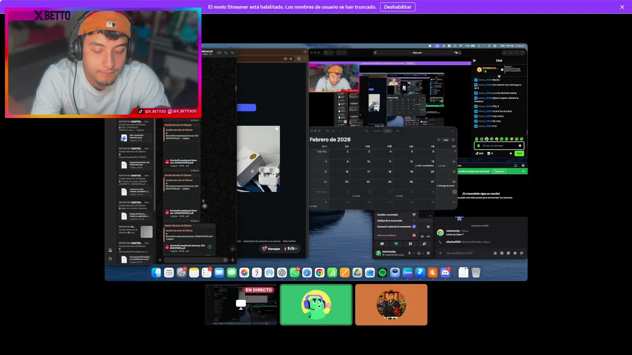Switch Calendar to Mes view

[x=388, y=131]
